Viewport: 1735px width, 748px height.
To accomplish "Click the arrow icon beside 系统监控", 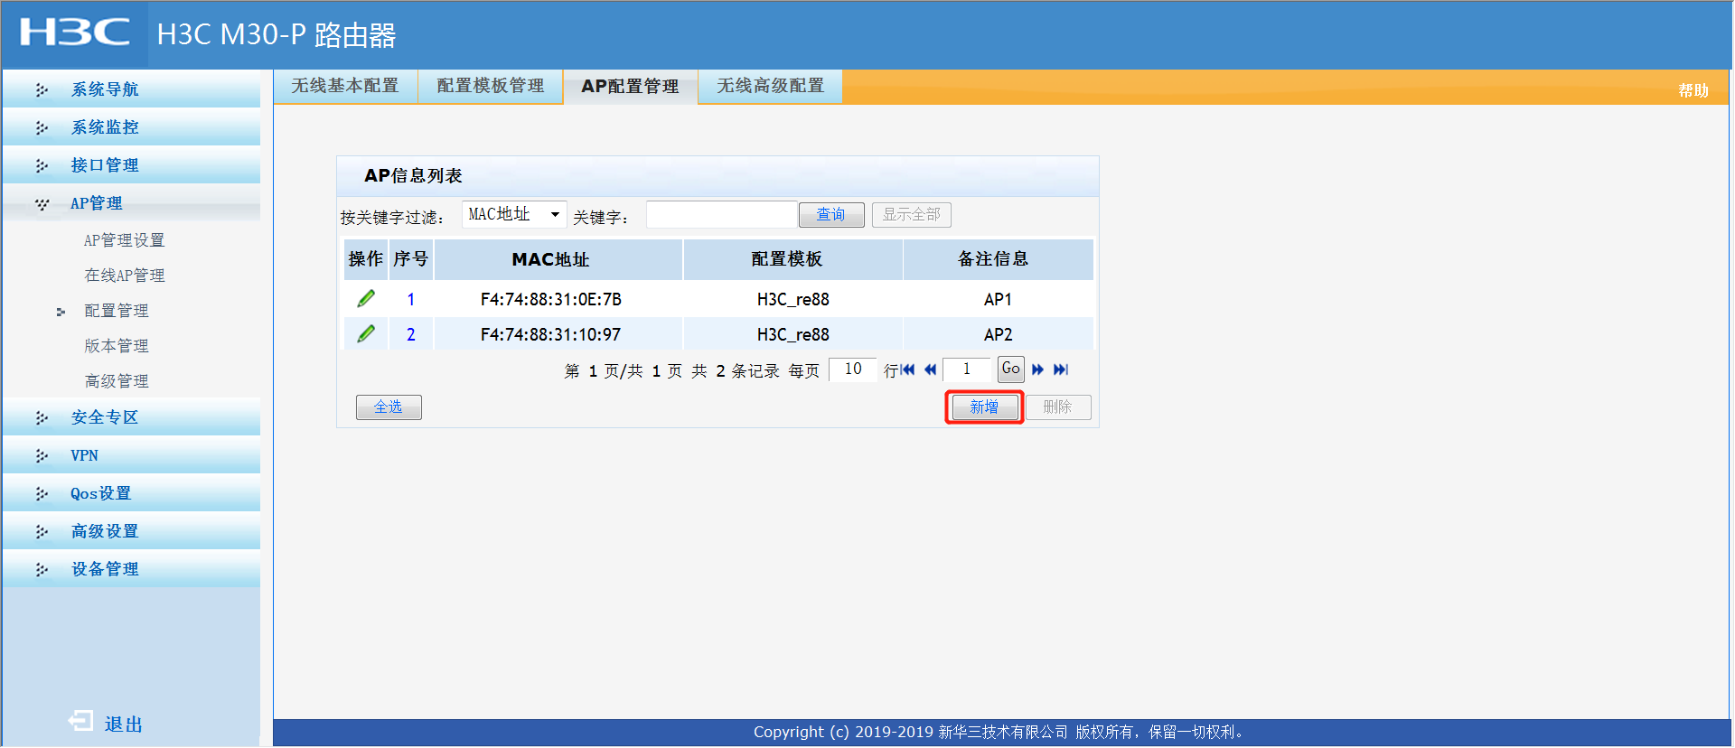I will point(42,127).
